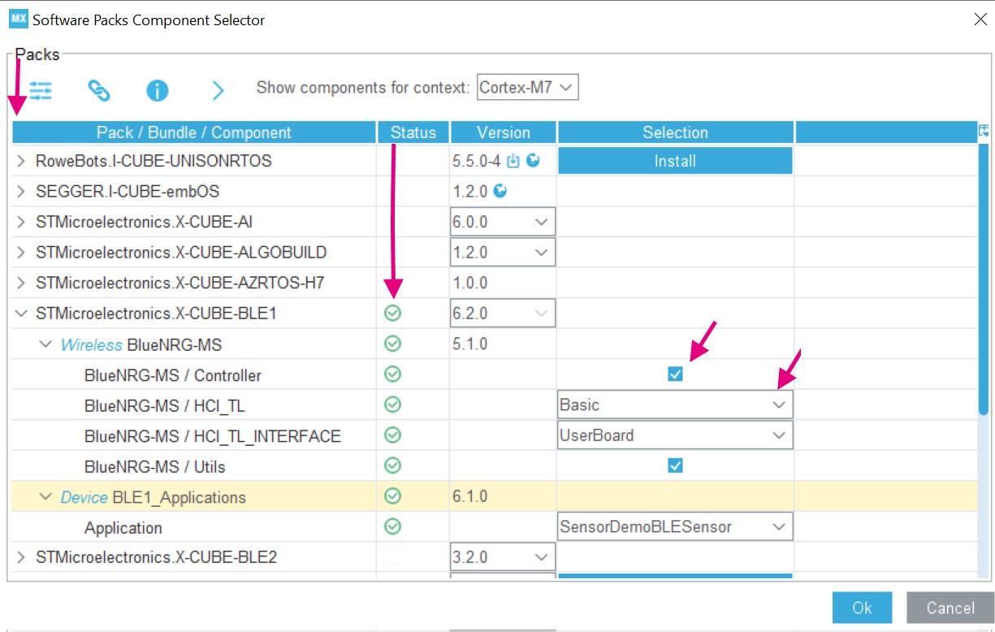Select BlueNRG-MS / HCI_TL_INTERFACE row label
The image size is (995, 632).
(x=212, y=436)
